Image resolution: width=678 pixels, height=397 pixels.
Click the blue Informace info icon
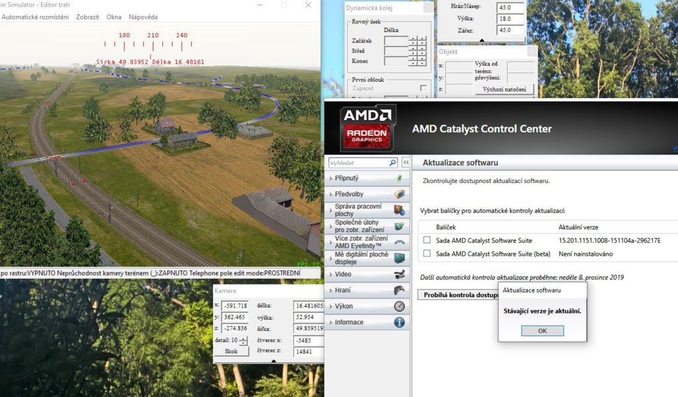(399, 322)
